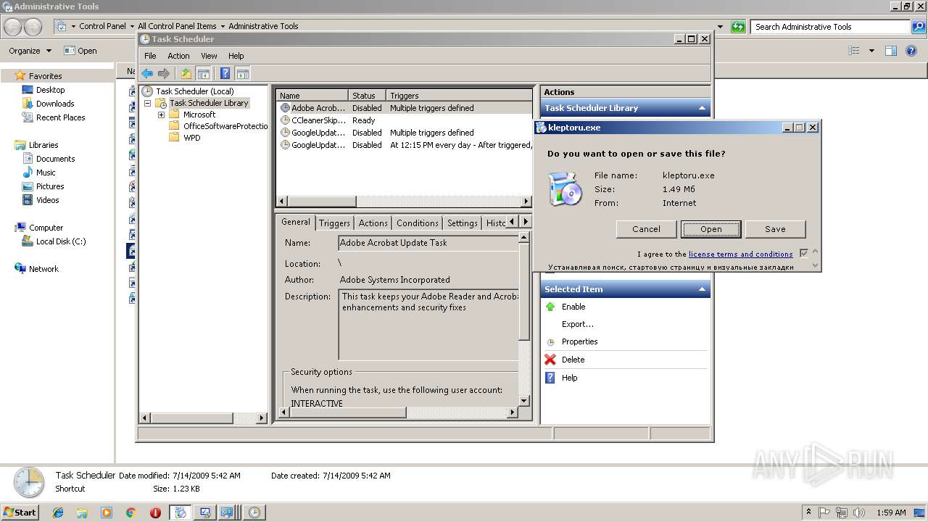Switch to the Triggers tab

tap(334, 223)
